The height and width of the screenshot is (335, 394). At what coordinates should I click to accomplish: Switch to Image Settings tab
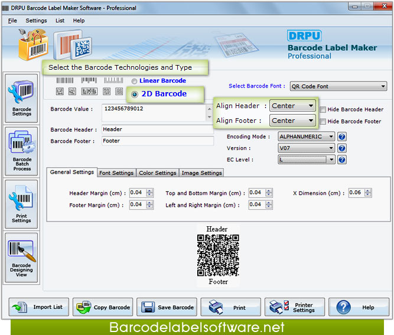201,173
